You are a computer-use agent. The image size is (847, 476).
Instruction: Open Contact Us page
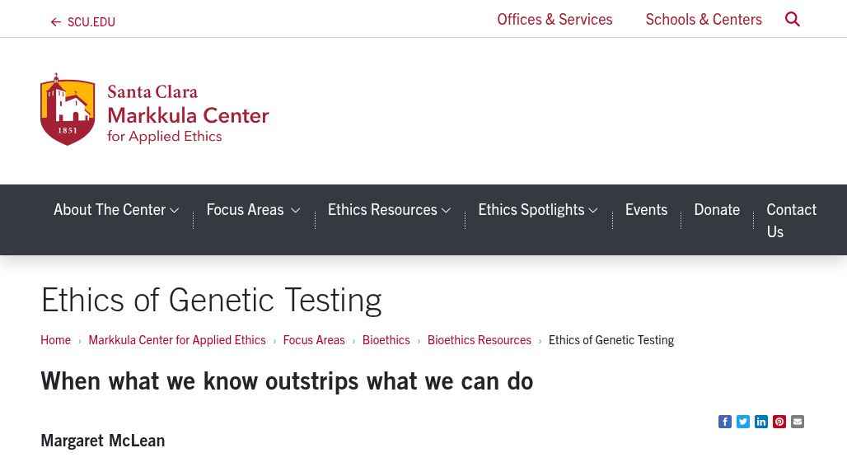[791, 220]
